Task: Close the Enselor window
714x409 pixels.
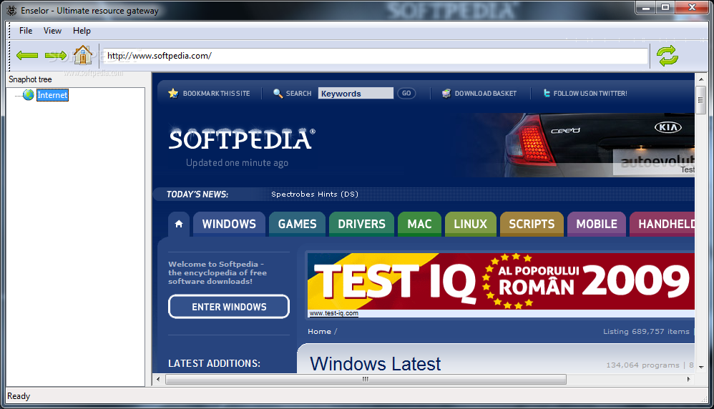Action: pos(692,7)
